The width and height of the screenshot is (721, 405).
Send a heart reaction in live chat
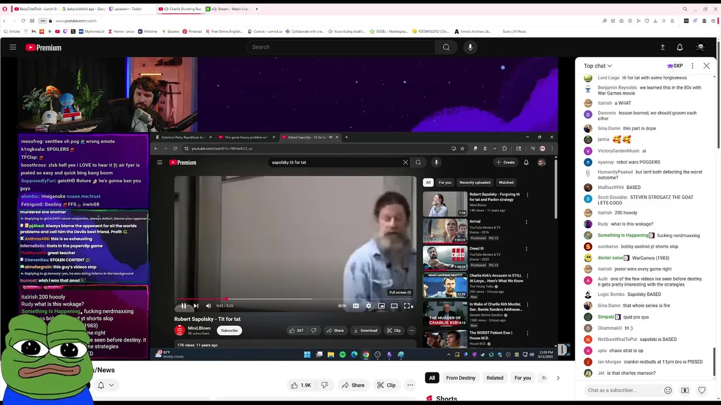click(702, 390)
